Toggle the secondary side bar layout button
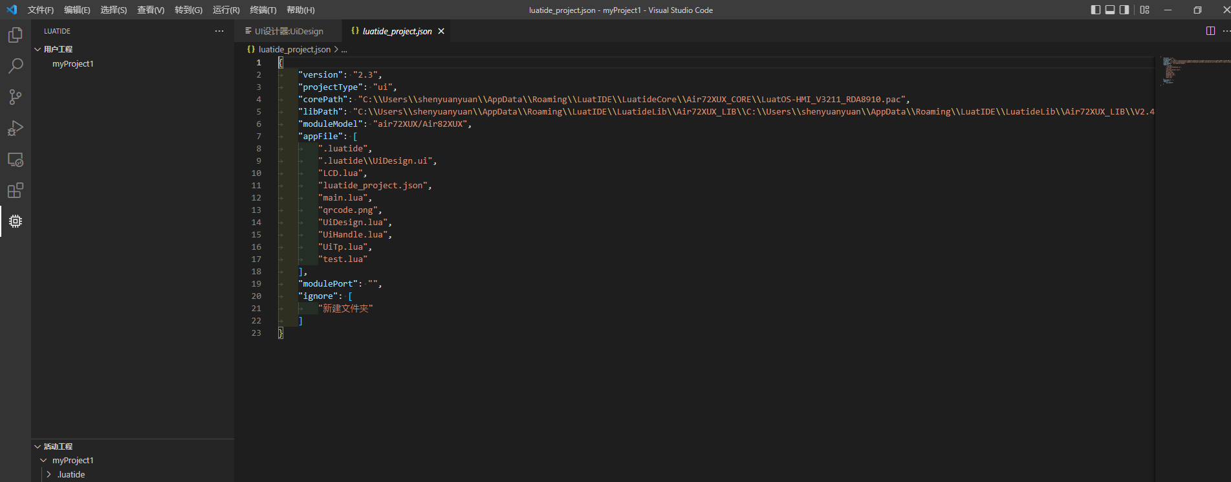This screenshot has height=482, width=1231. click(x=1124, y=10)
